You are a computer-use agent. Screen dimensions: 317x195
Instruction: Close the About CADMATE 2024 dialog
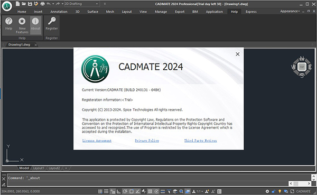[x=238, y=54]
